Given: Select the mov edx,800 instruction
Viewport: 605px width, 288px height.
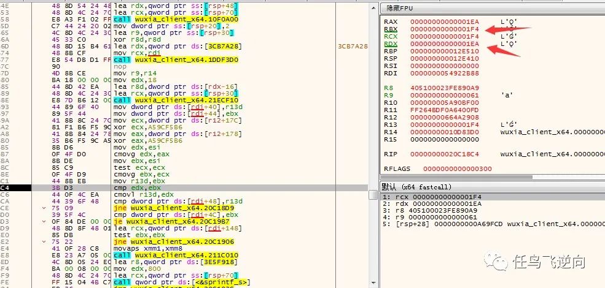Looking at the screenshot, I should pyautogui.click(x=137, y=269).
